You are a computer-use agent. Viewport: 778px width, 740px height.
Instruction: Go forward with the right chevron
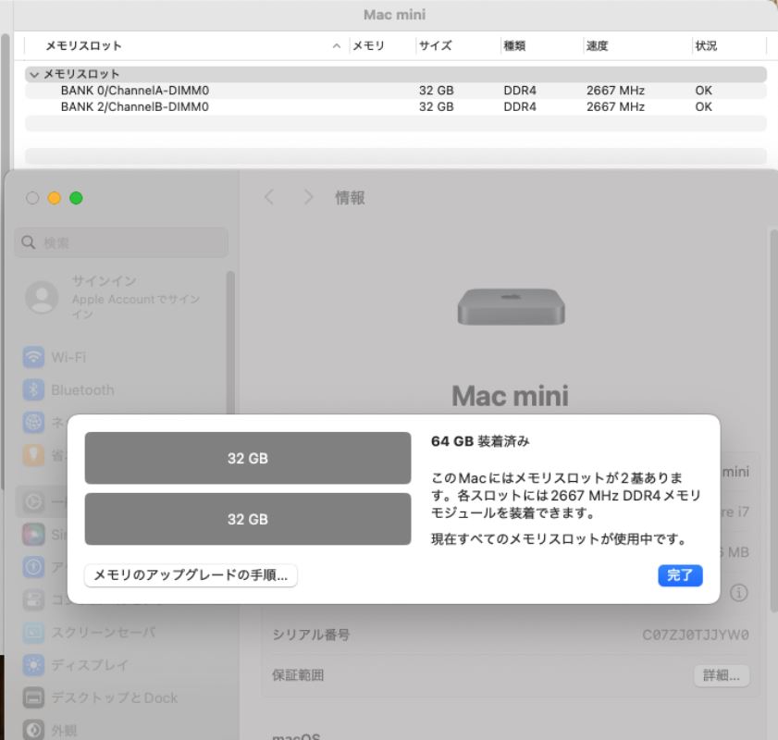coord(308,197)
